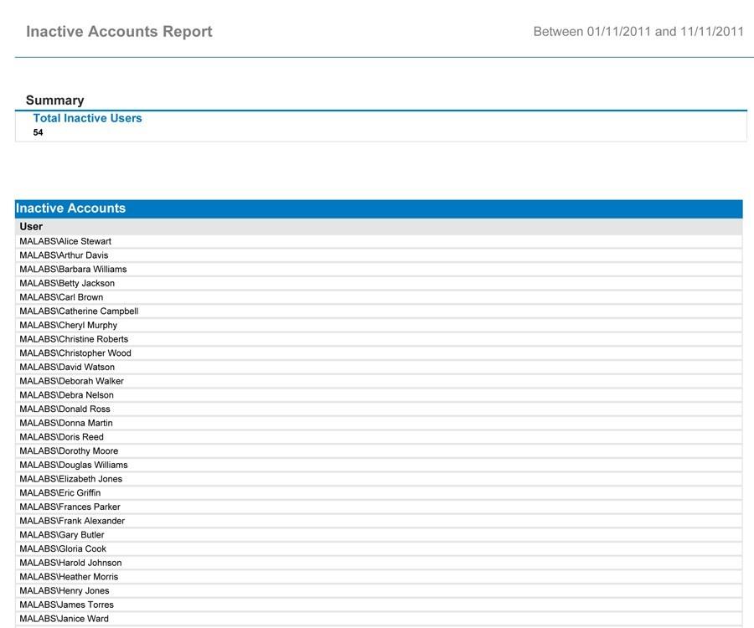Screen dimensions: 754x628
Task: Click the Inactive Accounts Report title
Action: [x=119, y=31]
